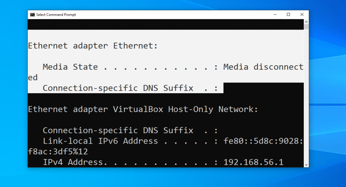The height and width of the screenshot is (187, 346).
Task: Click the 'fe80::5d8c:9028:' address text
Action: pos(263,141)
